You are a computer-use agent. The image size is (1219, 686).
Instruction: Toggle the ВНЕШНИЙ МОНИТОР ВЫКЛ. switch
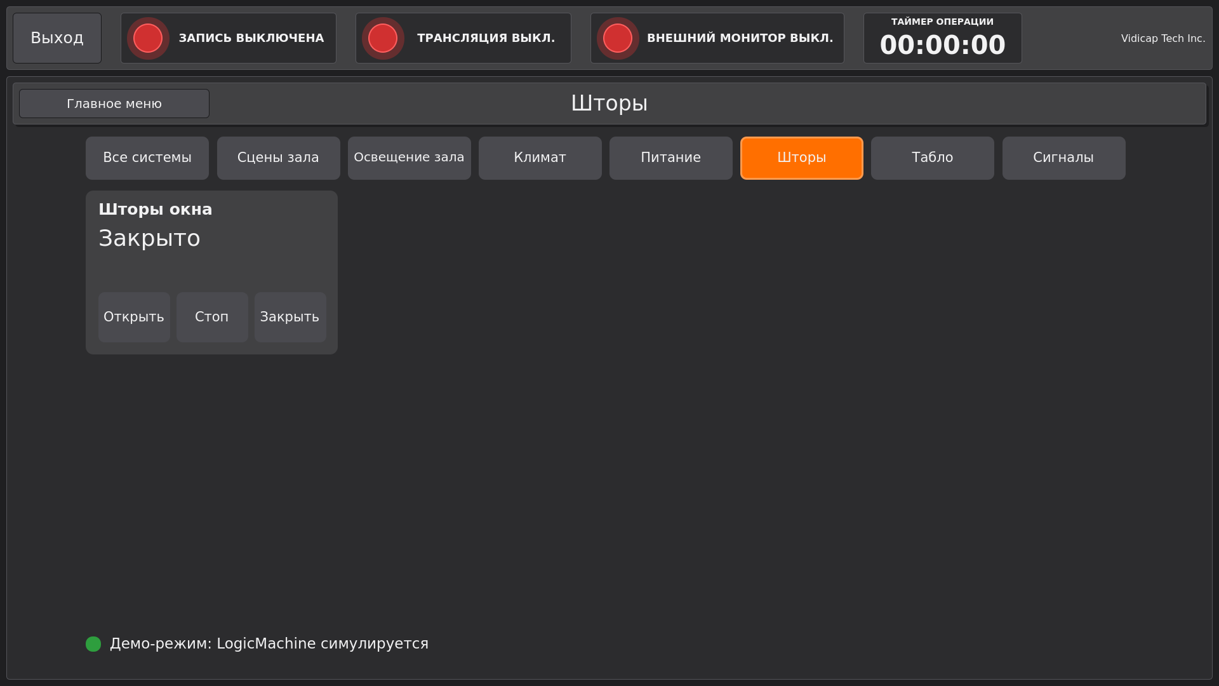[x=717, y=38]
